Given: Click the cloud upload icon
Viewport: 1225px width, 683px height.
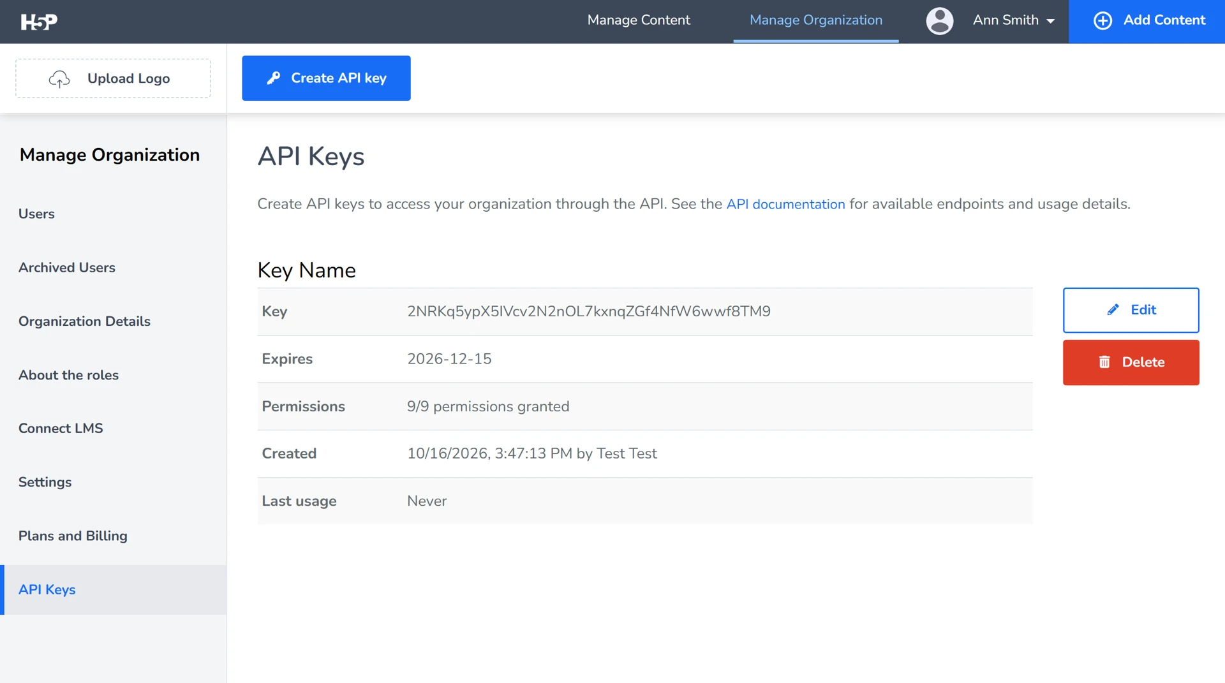Looking at the screenshot, I should tap(59, 78).
